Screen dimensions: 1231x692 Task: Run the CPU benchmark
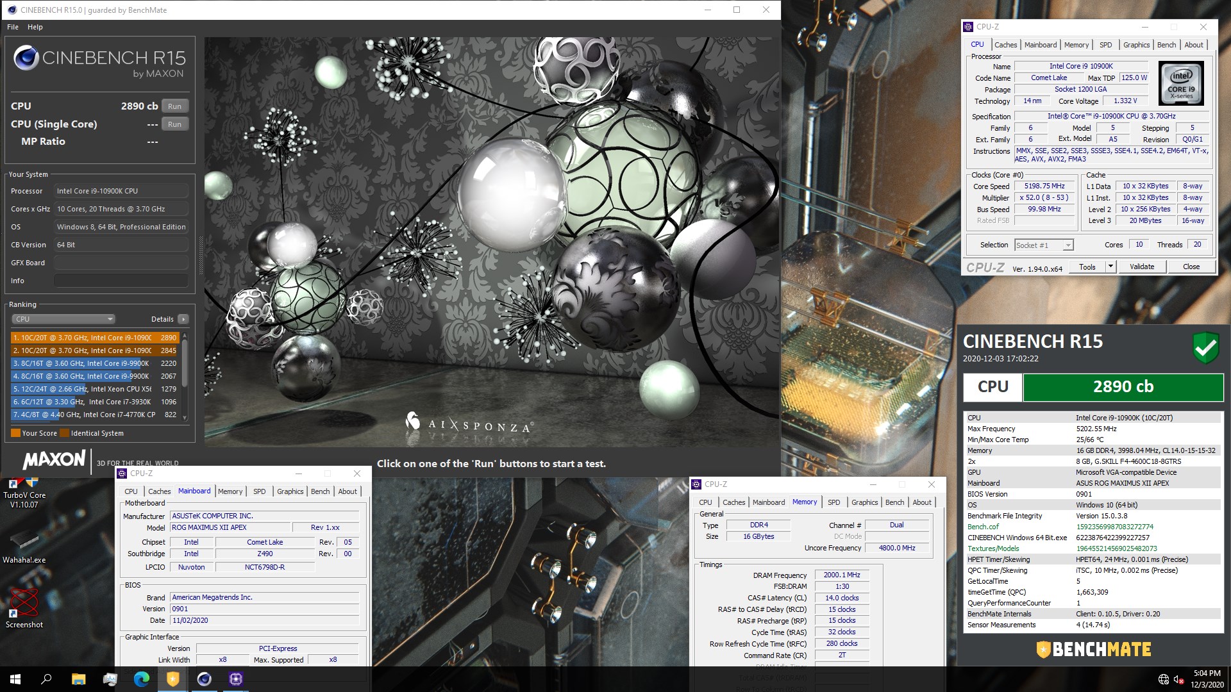tap(174, 106)
